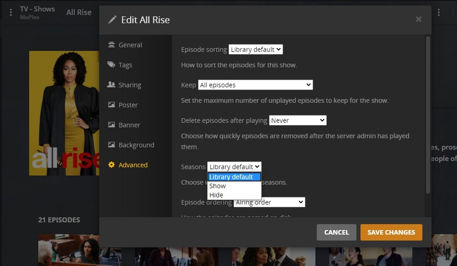
Task: Click the Advanced gear icon
Action: [112, 165]
